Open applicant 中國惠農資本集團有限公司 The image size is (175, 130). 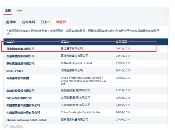(x=23, y=105)
